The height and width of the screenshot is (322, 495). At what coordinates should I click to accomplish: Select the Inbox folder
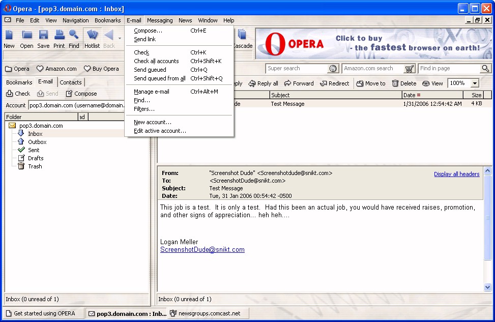click(35, 134)
